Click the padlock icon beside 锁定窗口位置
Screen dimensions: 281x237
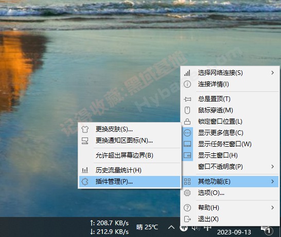(x=187, y=122)
